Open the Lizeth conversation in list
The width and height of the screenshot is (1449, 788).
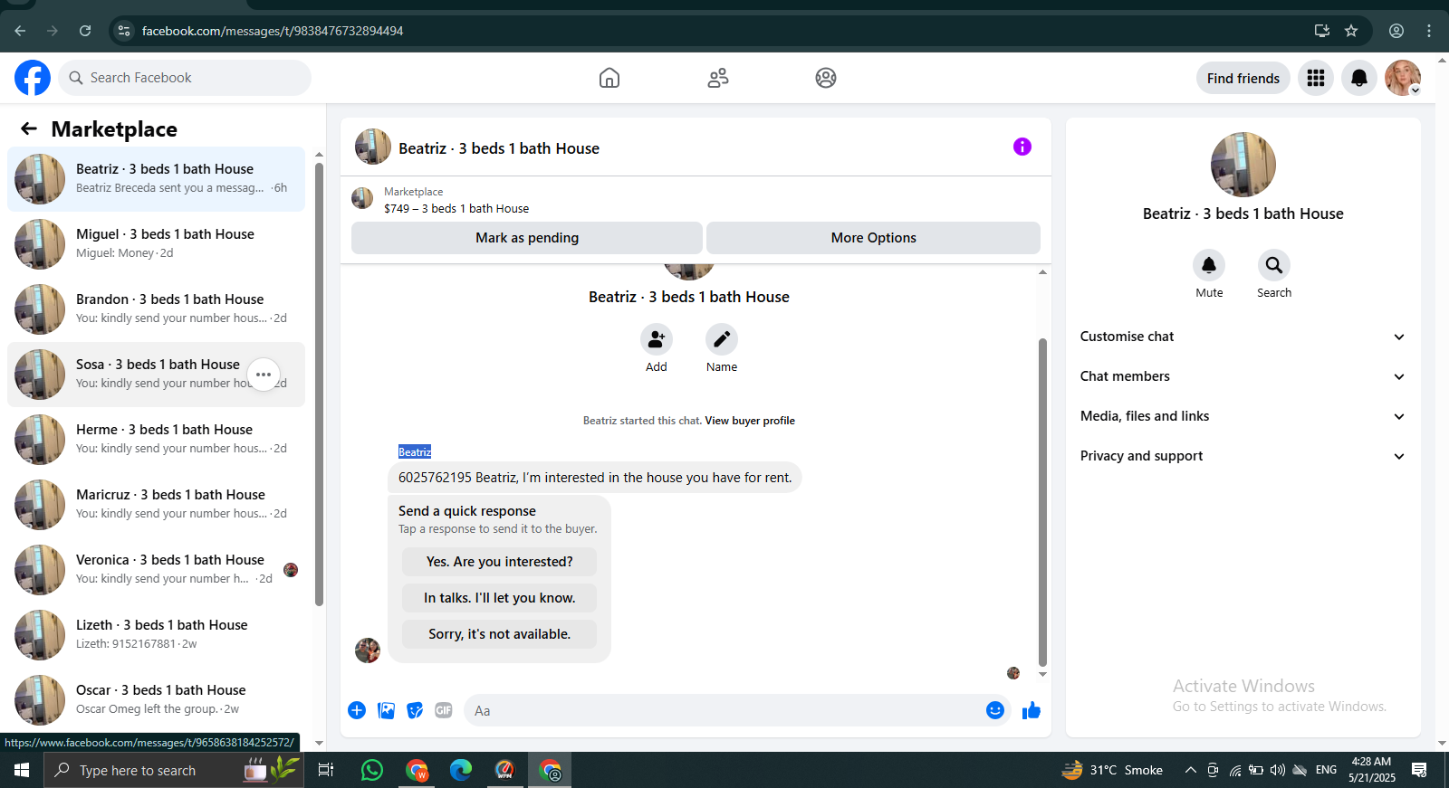click(x=156, y=635)
